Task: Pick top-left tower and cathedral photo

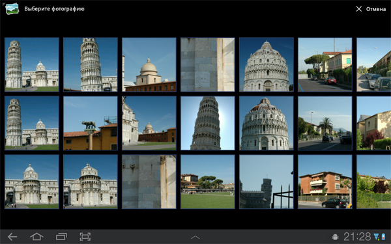Action: pos(32,64)
